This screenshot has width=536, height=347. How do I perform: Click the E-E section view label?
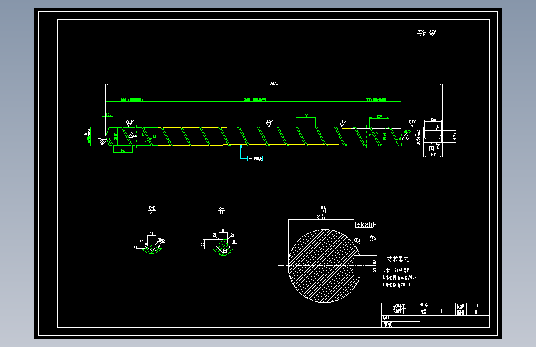point(152,210)
